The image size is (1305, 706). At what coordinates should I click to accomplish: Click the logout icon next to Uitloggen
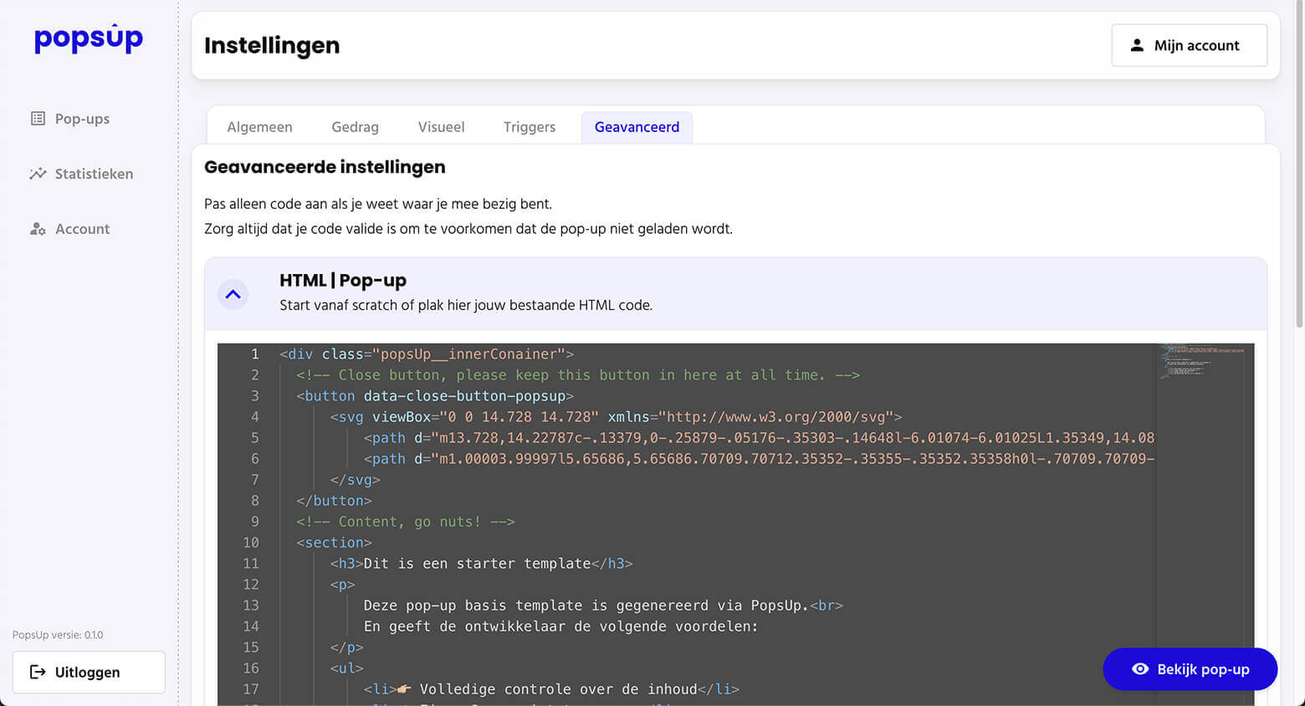point(36,672)
